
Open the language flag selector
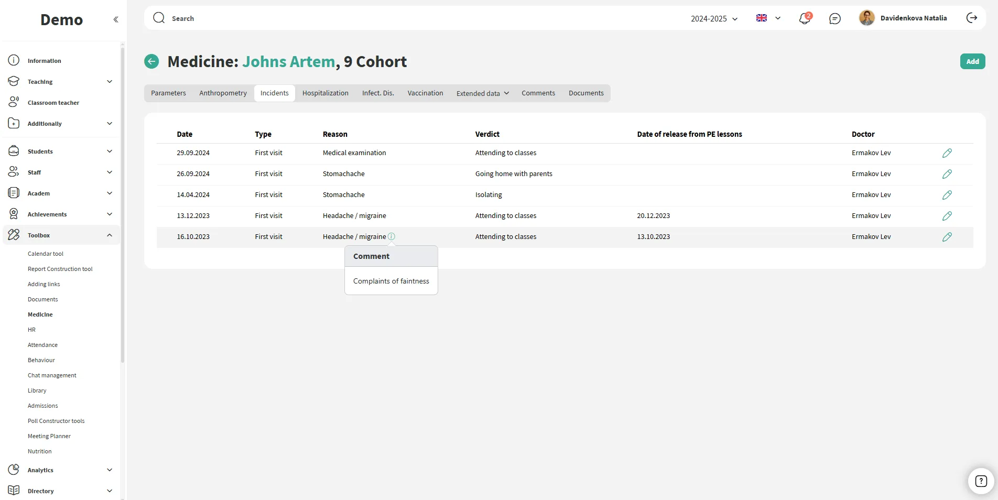(768, 18)
